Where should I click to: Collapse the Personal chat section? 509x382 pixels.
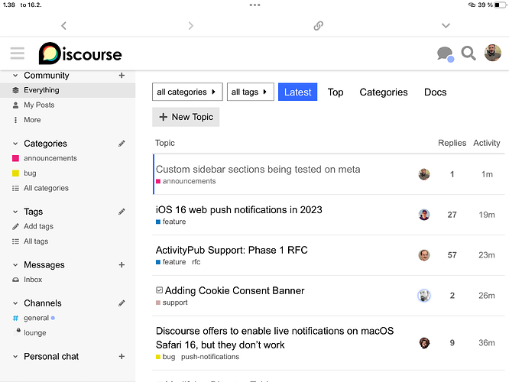[15, 356]
